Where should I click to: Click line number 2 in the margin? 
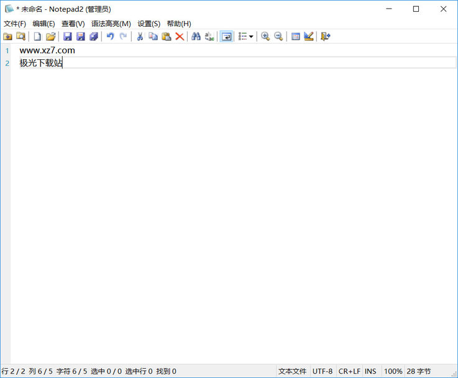[7, 64]
